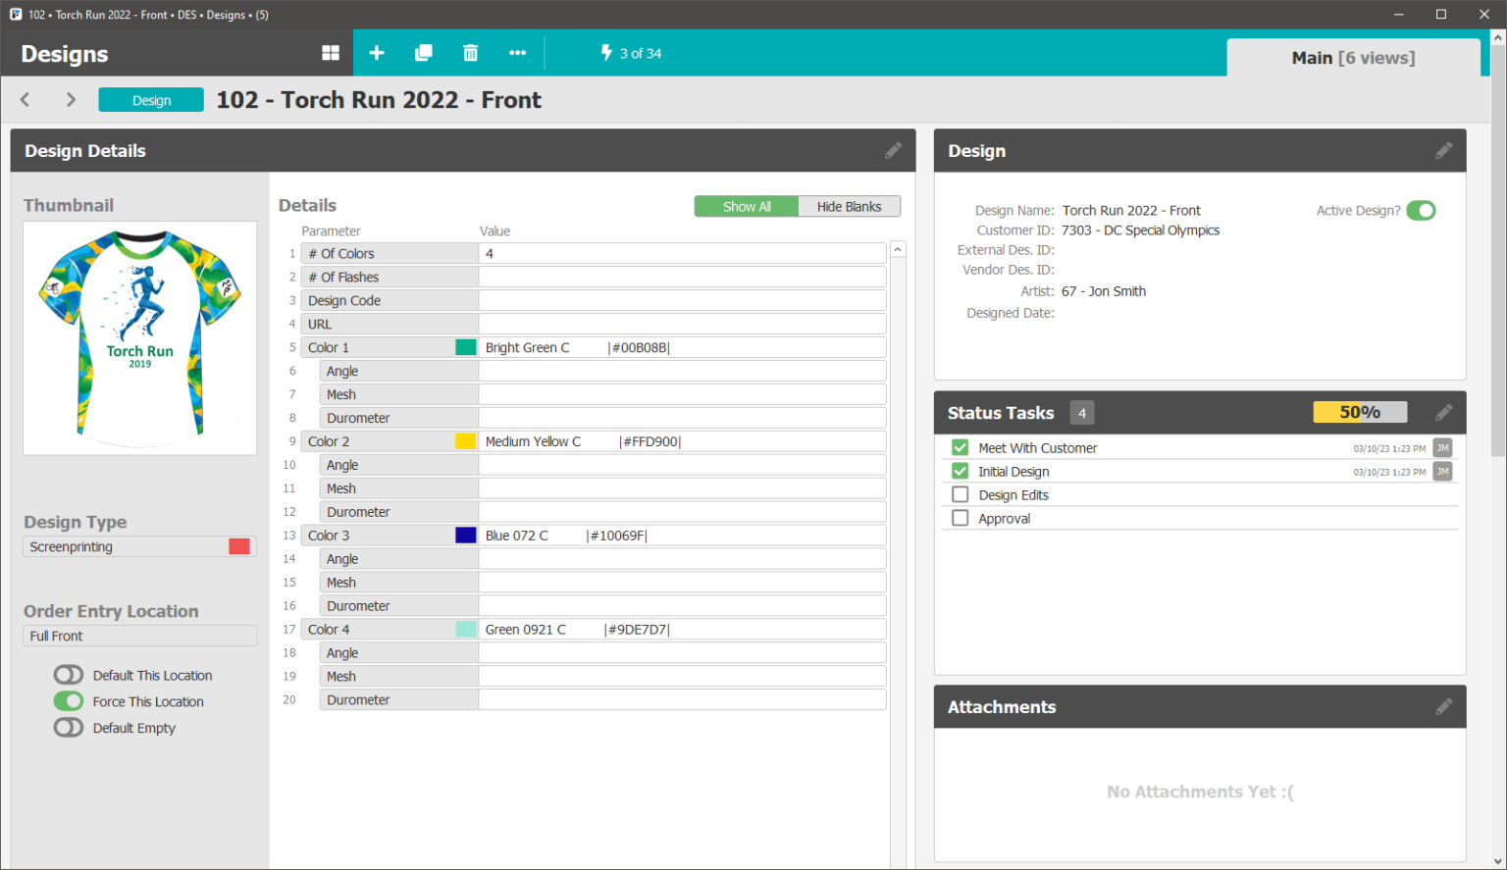Navigate to the next record
Screen dimensions: 1507x870
click(70, 99)
